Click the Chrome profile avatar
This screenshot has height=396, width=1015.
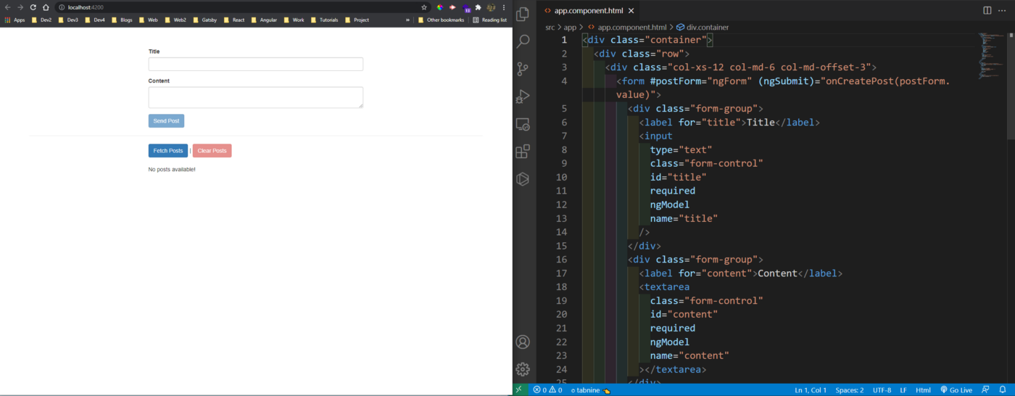click(x=491, y=7)
